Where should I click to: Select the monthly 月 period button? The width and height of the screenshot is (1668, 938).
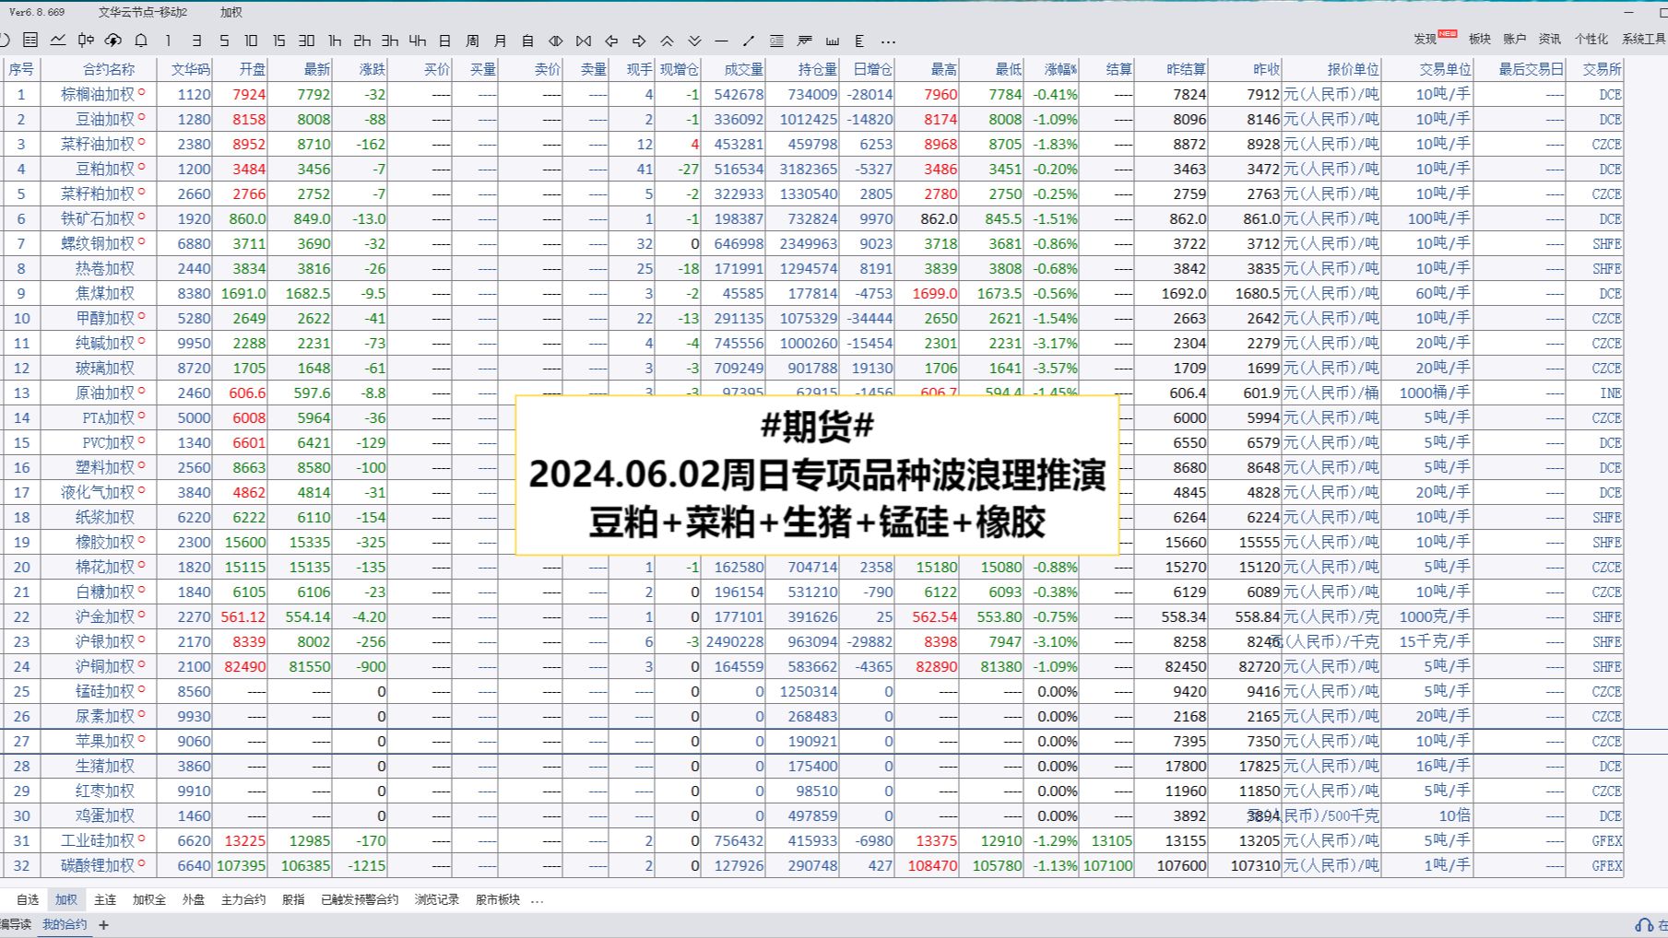(x=500, y=41)
